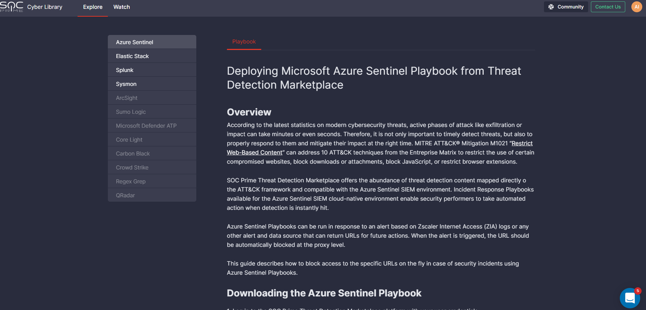Select Carbon Black in the sidebar
Image resolution: width=646 pixels, height=310 pixels.
152,153
